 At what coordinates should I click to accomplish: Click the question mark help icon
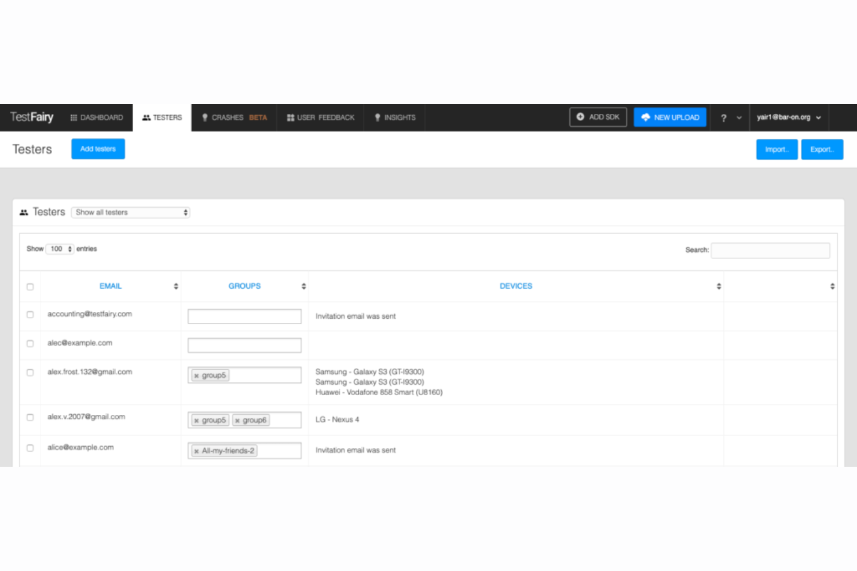click(723, 117)
